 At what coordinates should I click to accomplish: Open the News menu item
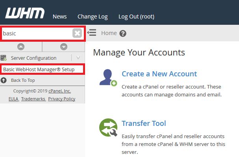(x=59, y=17)
